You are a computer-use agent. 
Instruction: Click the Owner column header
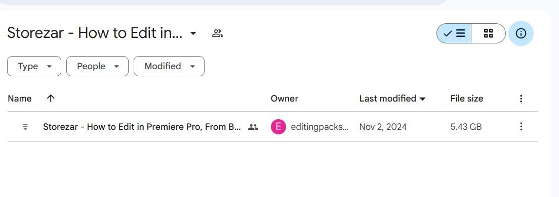(x=284, y=98)
